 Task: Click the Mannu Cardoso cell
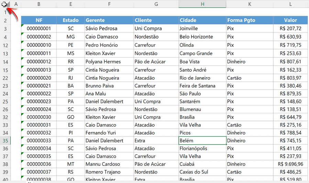[x=109, y=164]
